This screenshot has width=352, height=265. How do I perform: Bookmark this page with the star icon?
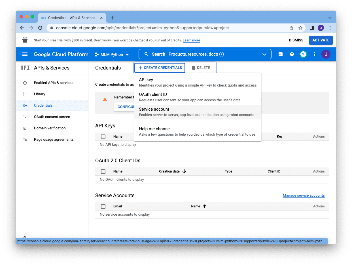[x=300, y=28]
